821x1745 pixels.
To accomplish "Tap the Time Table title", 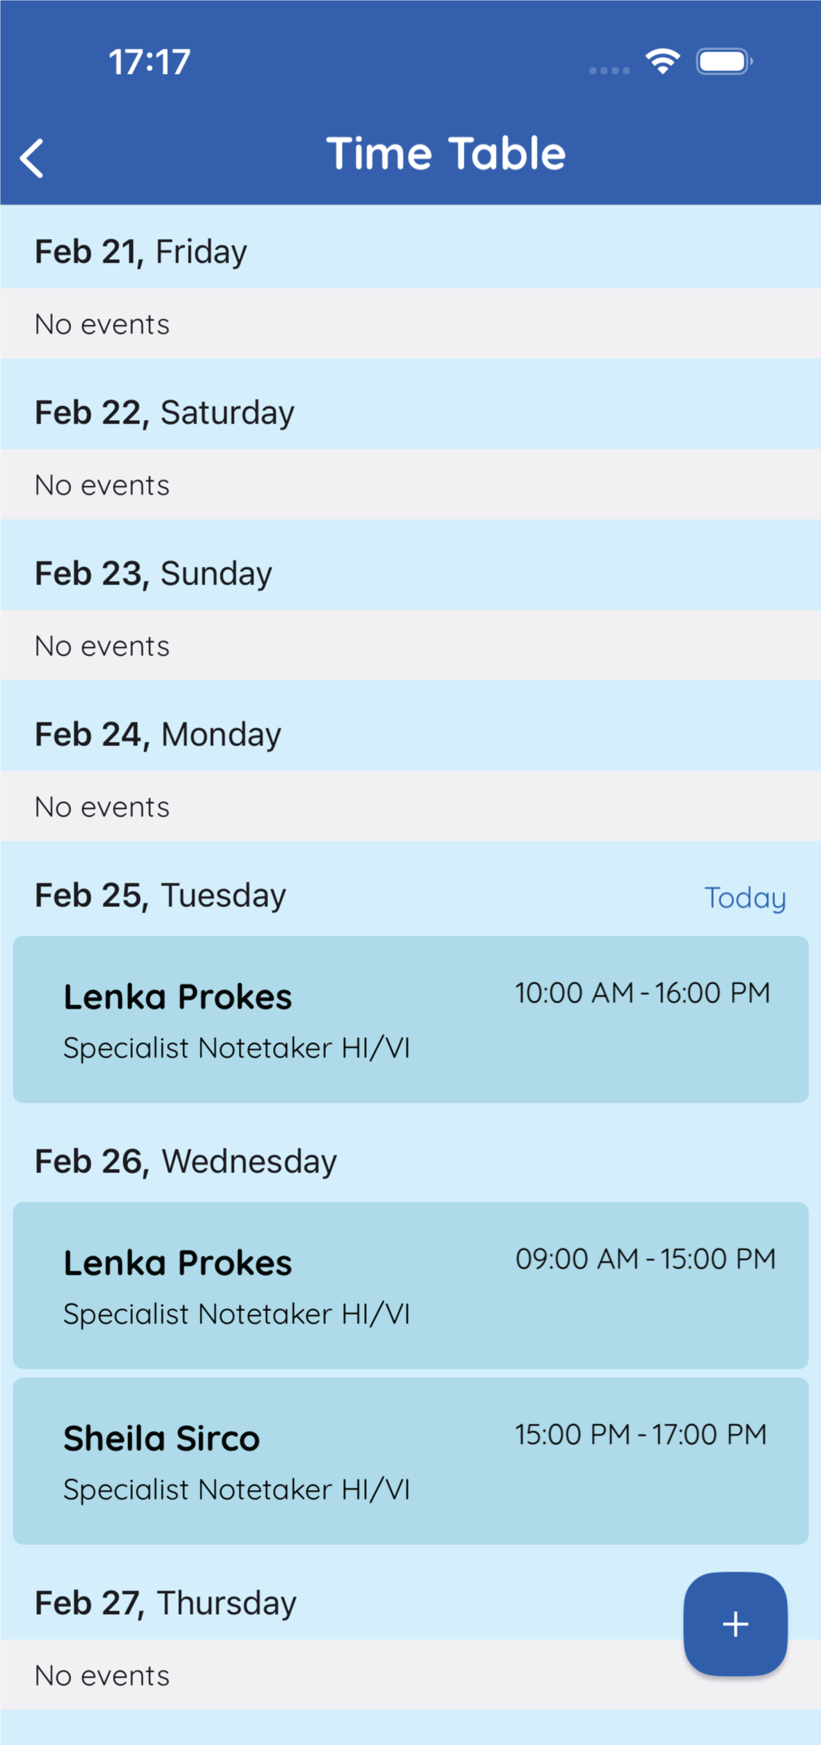I will (446, 153).
